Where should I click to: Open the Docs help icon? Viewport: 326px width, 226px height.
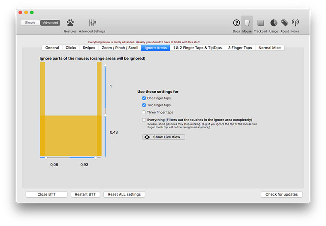click(236, 23)
